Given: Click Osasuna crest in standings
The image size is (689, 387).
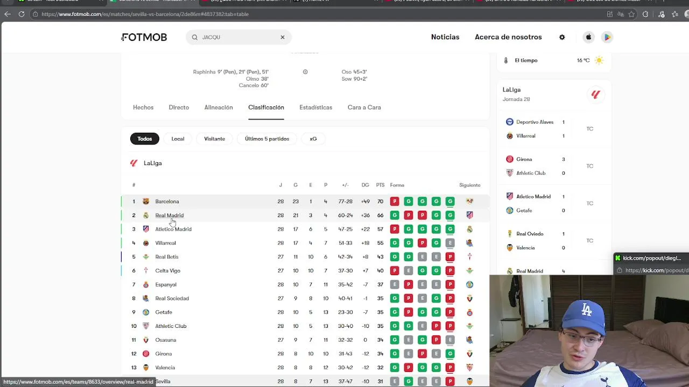Looking at the screenshot, I should [x=146, y=340].
